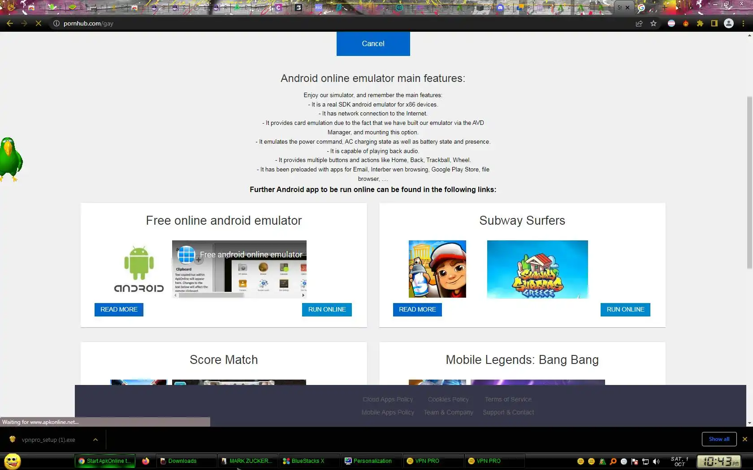View site information icon in address bar
Screen dimensions: 753x470
pyautogui.click(x=56, y=23)
